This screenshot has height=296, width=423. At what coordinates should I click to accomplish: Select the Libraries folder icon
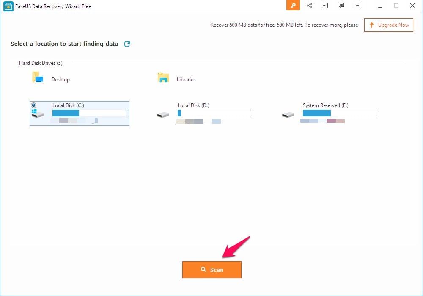(x=163, y=77)
